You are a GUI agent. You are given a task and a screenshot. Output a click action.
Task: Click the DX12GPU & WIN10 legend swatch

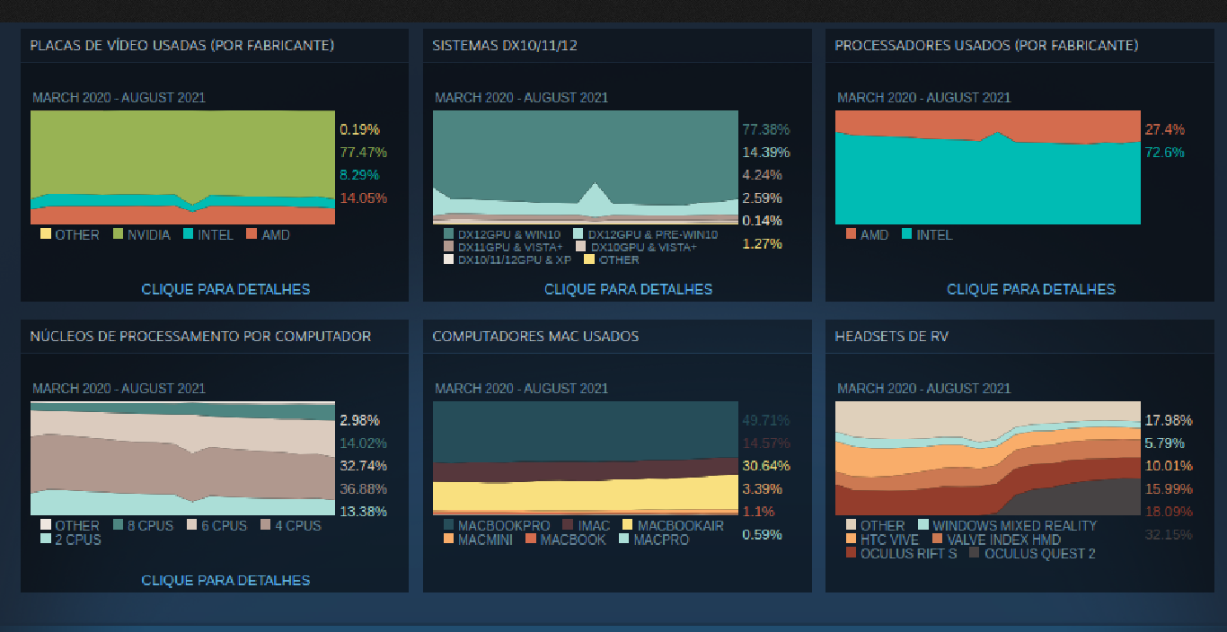click(448, 234)
